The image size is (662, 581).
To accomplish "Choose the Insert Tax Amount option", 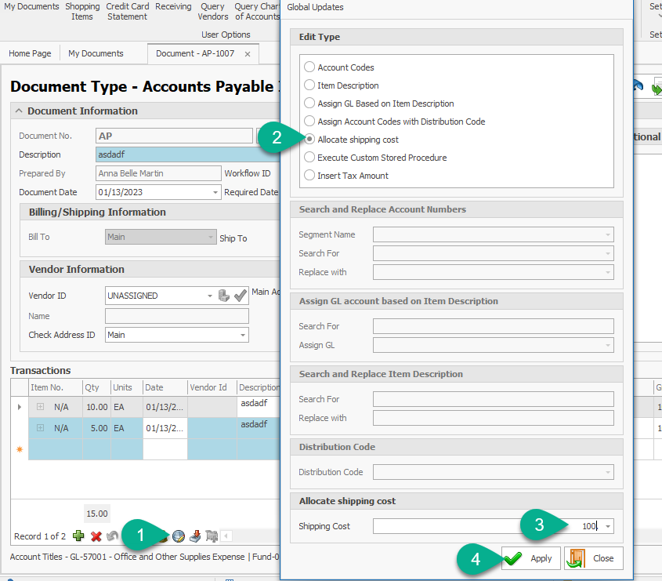I will pos(309,176).
